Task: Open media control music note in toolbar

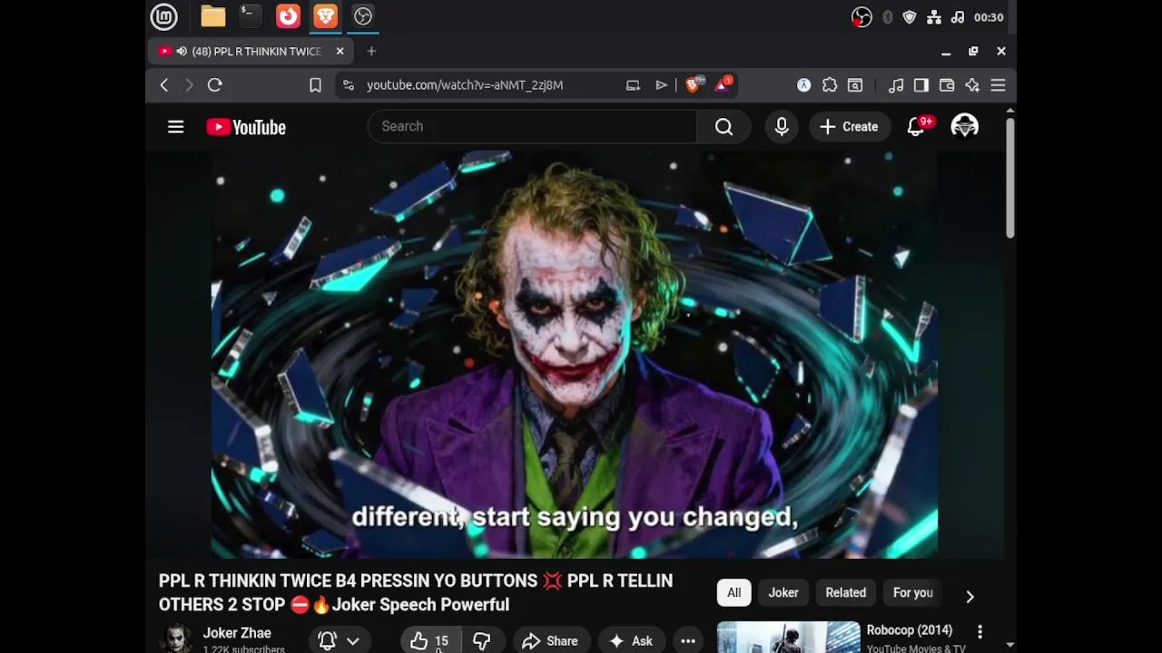Action: pyautogui.click(x=896, y=85)
